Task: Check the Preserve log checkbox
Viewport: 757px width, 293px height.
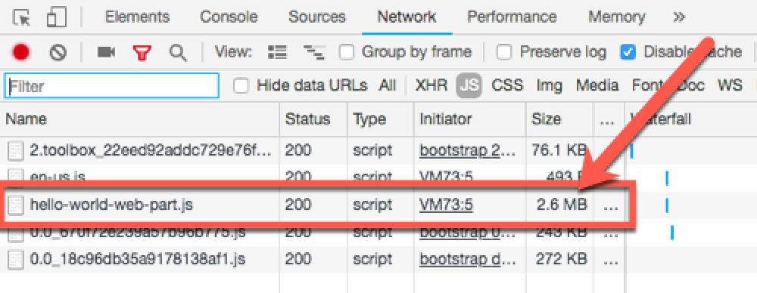Action: click(504, 51)
